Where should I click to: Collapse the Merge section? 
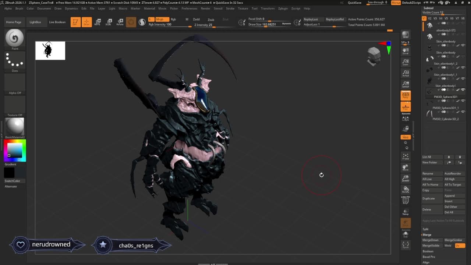[427, 234]
